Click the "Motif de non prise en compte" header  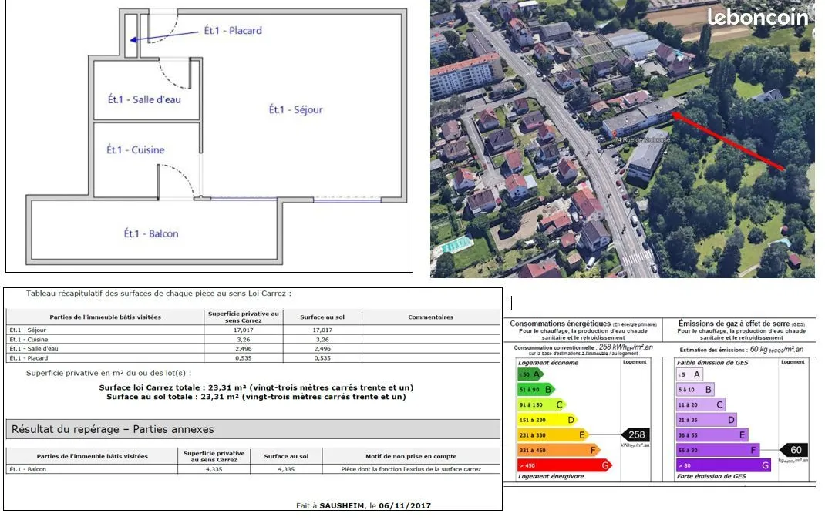pos(411,456)
